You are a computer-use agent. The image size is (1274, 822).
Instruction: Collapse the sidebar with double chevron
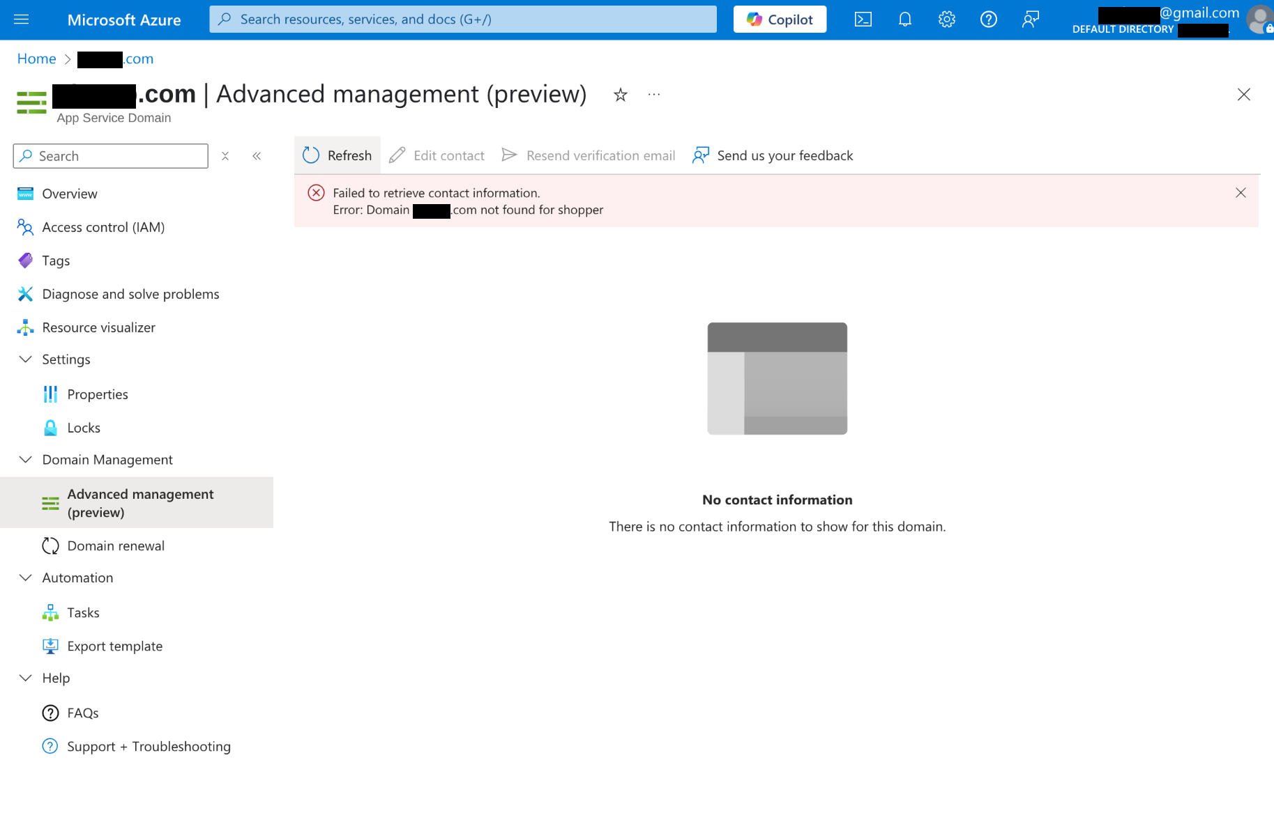click(x=257, y=156)
